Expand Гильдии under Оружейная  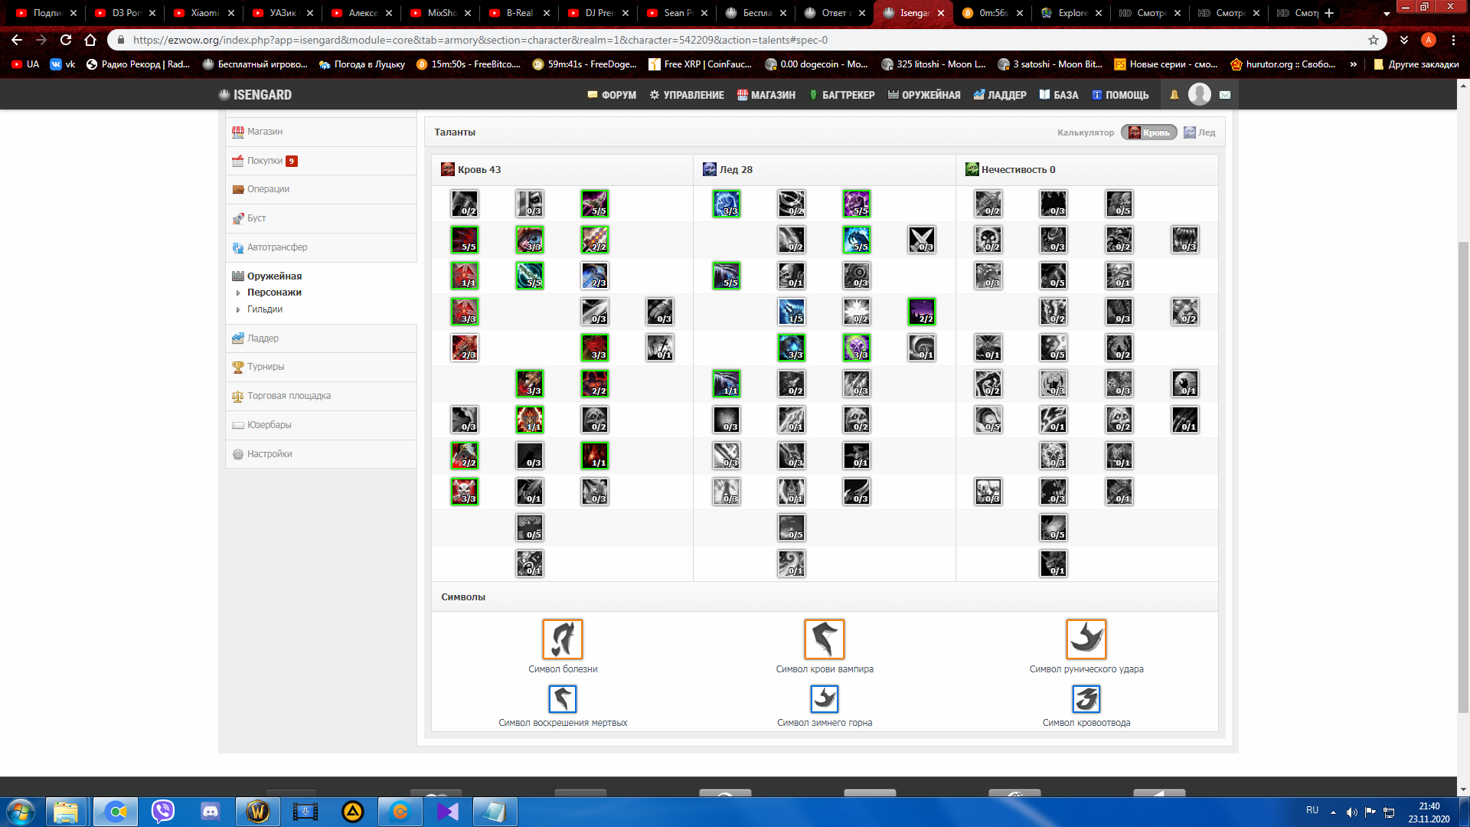point(265,309)
